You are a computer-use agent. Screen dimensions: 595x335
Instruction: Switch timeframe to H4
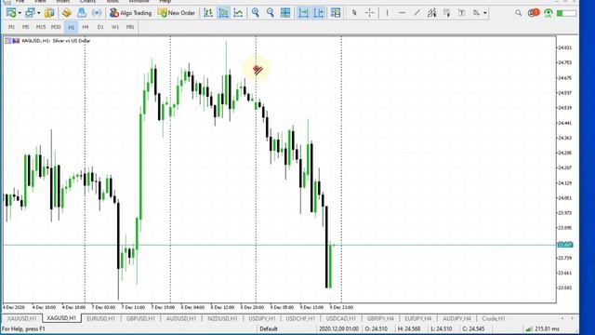pos(86,27)
